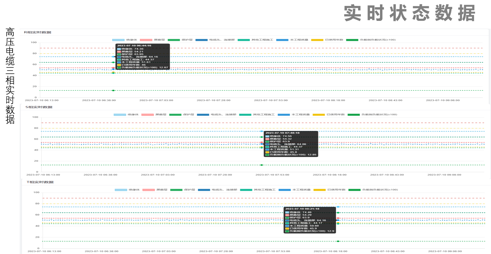Click 07:28:00 x-axis label in R相 chart
The image size is (491, 254).
pyautogui.click(x=213, y=100)
